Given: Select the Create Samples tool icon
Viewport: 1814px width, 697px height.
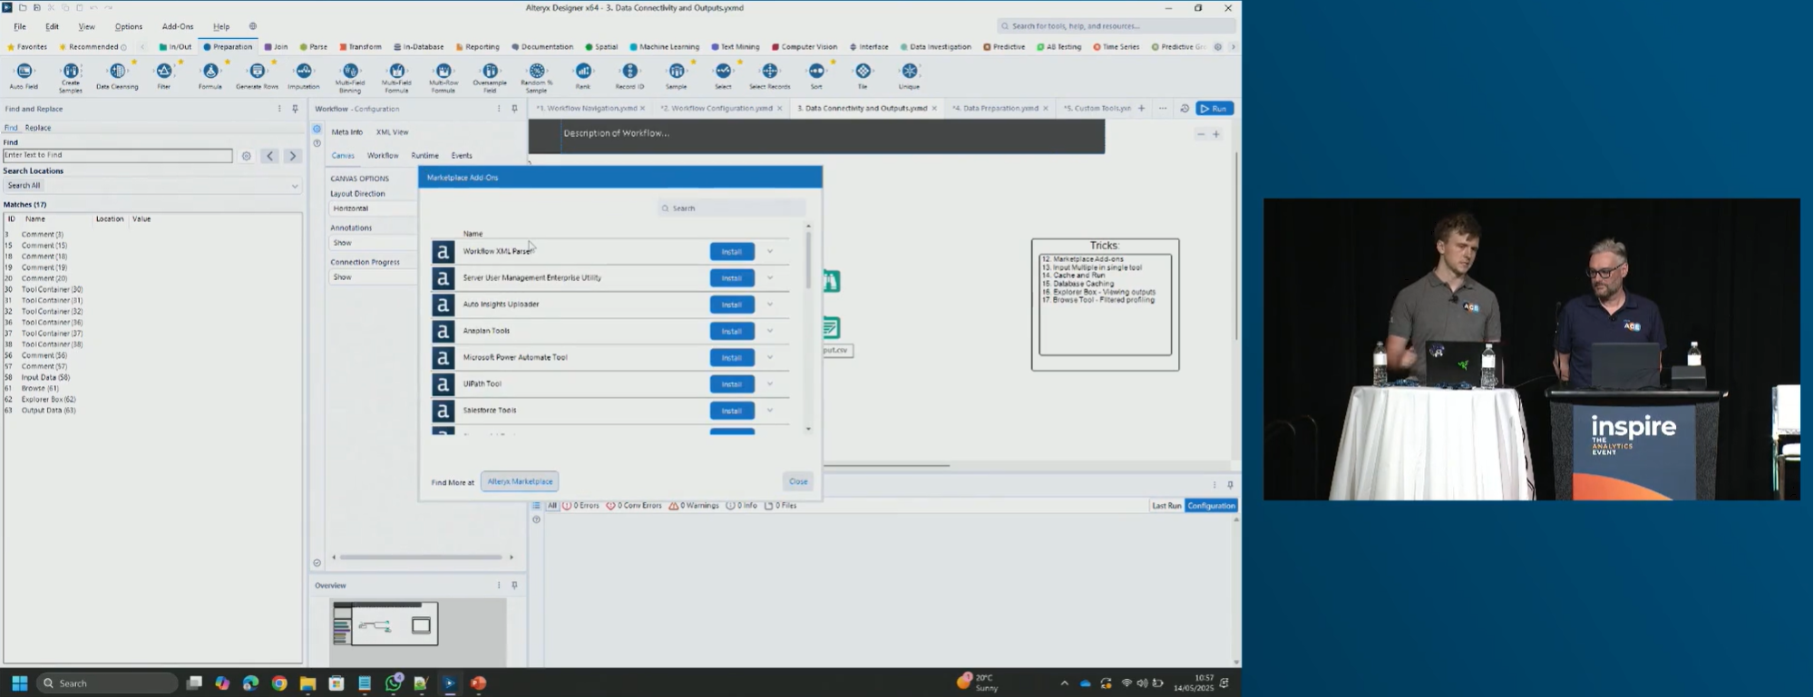Looking at the screenshot, I should (x=71, y=71).
